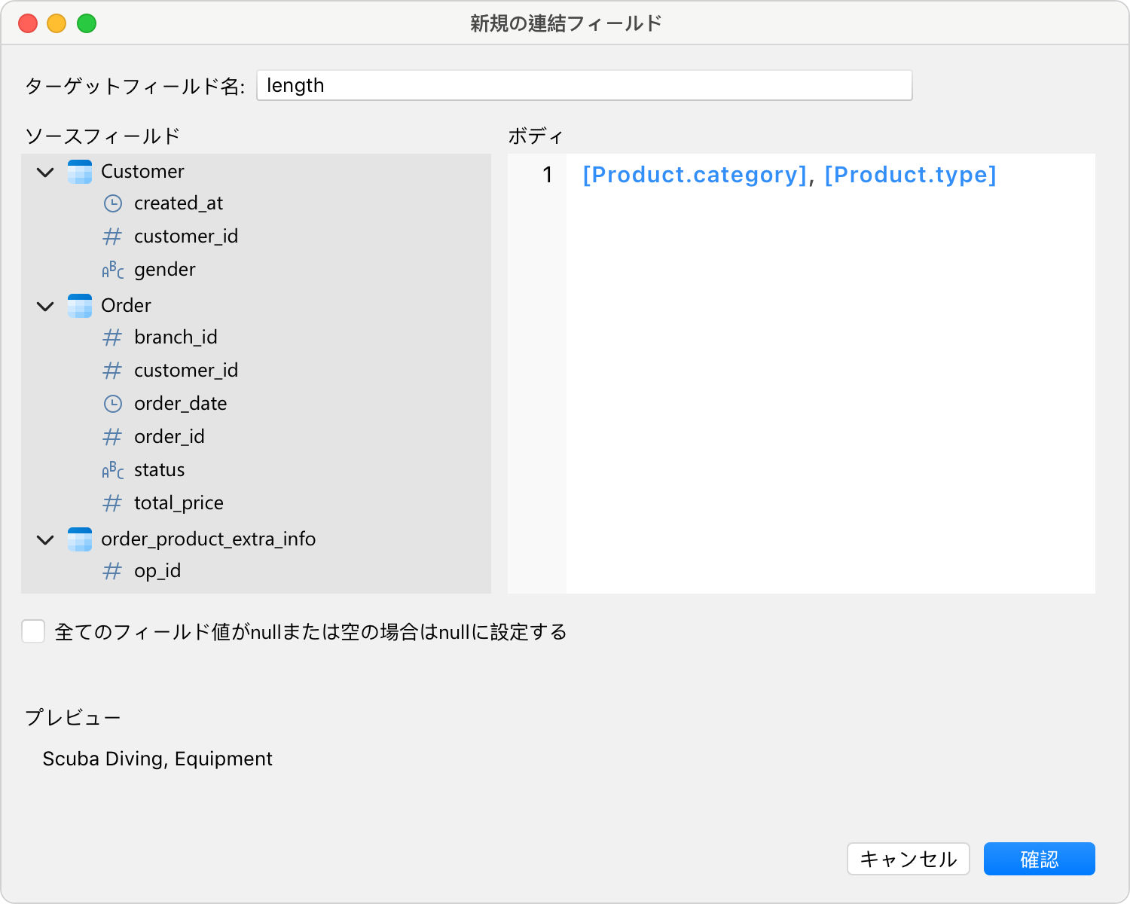Close the dialog with the red button
This screenshot has height=904, width=1130.
pyautogui.click(x=28, y=23)
